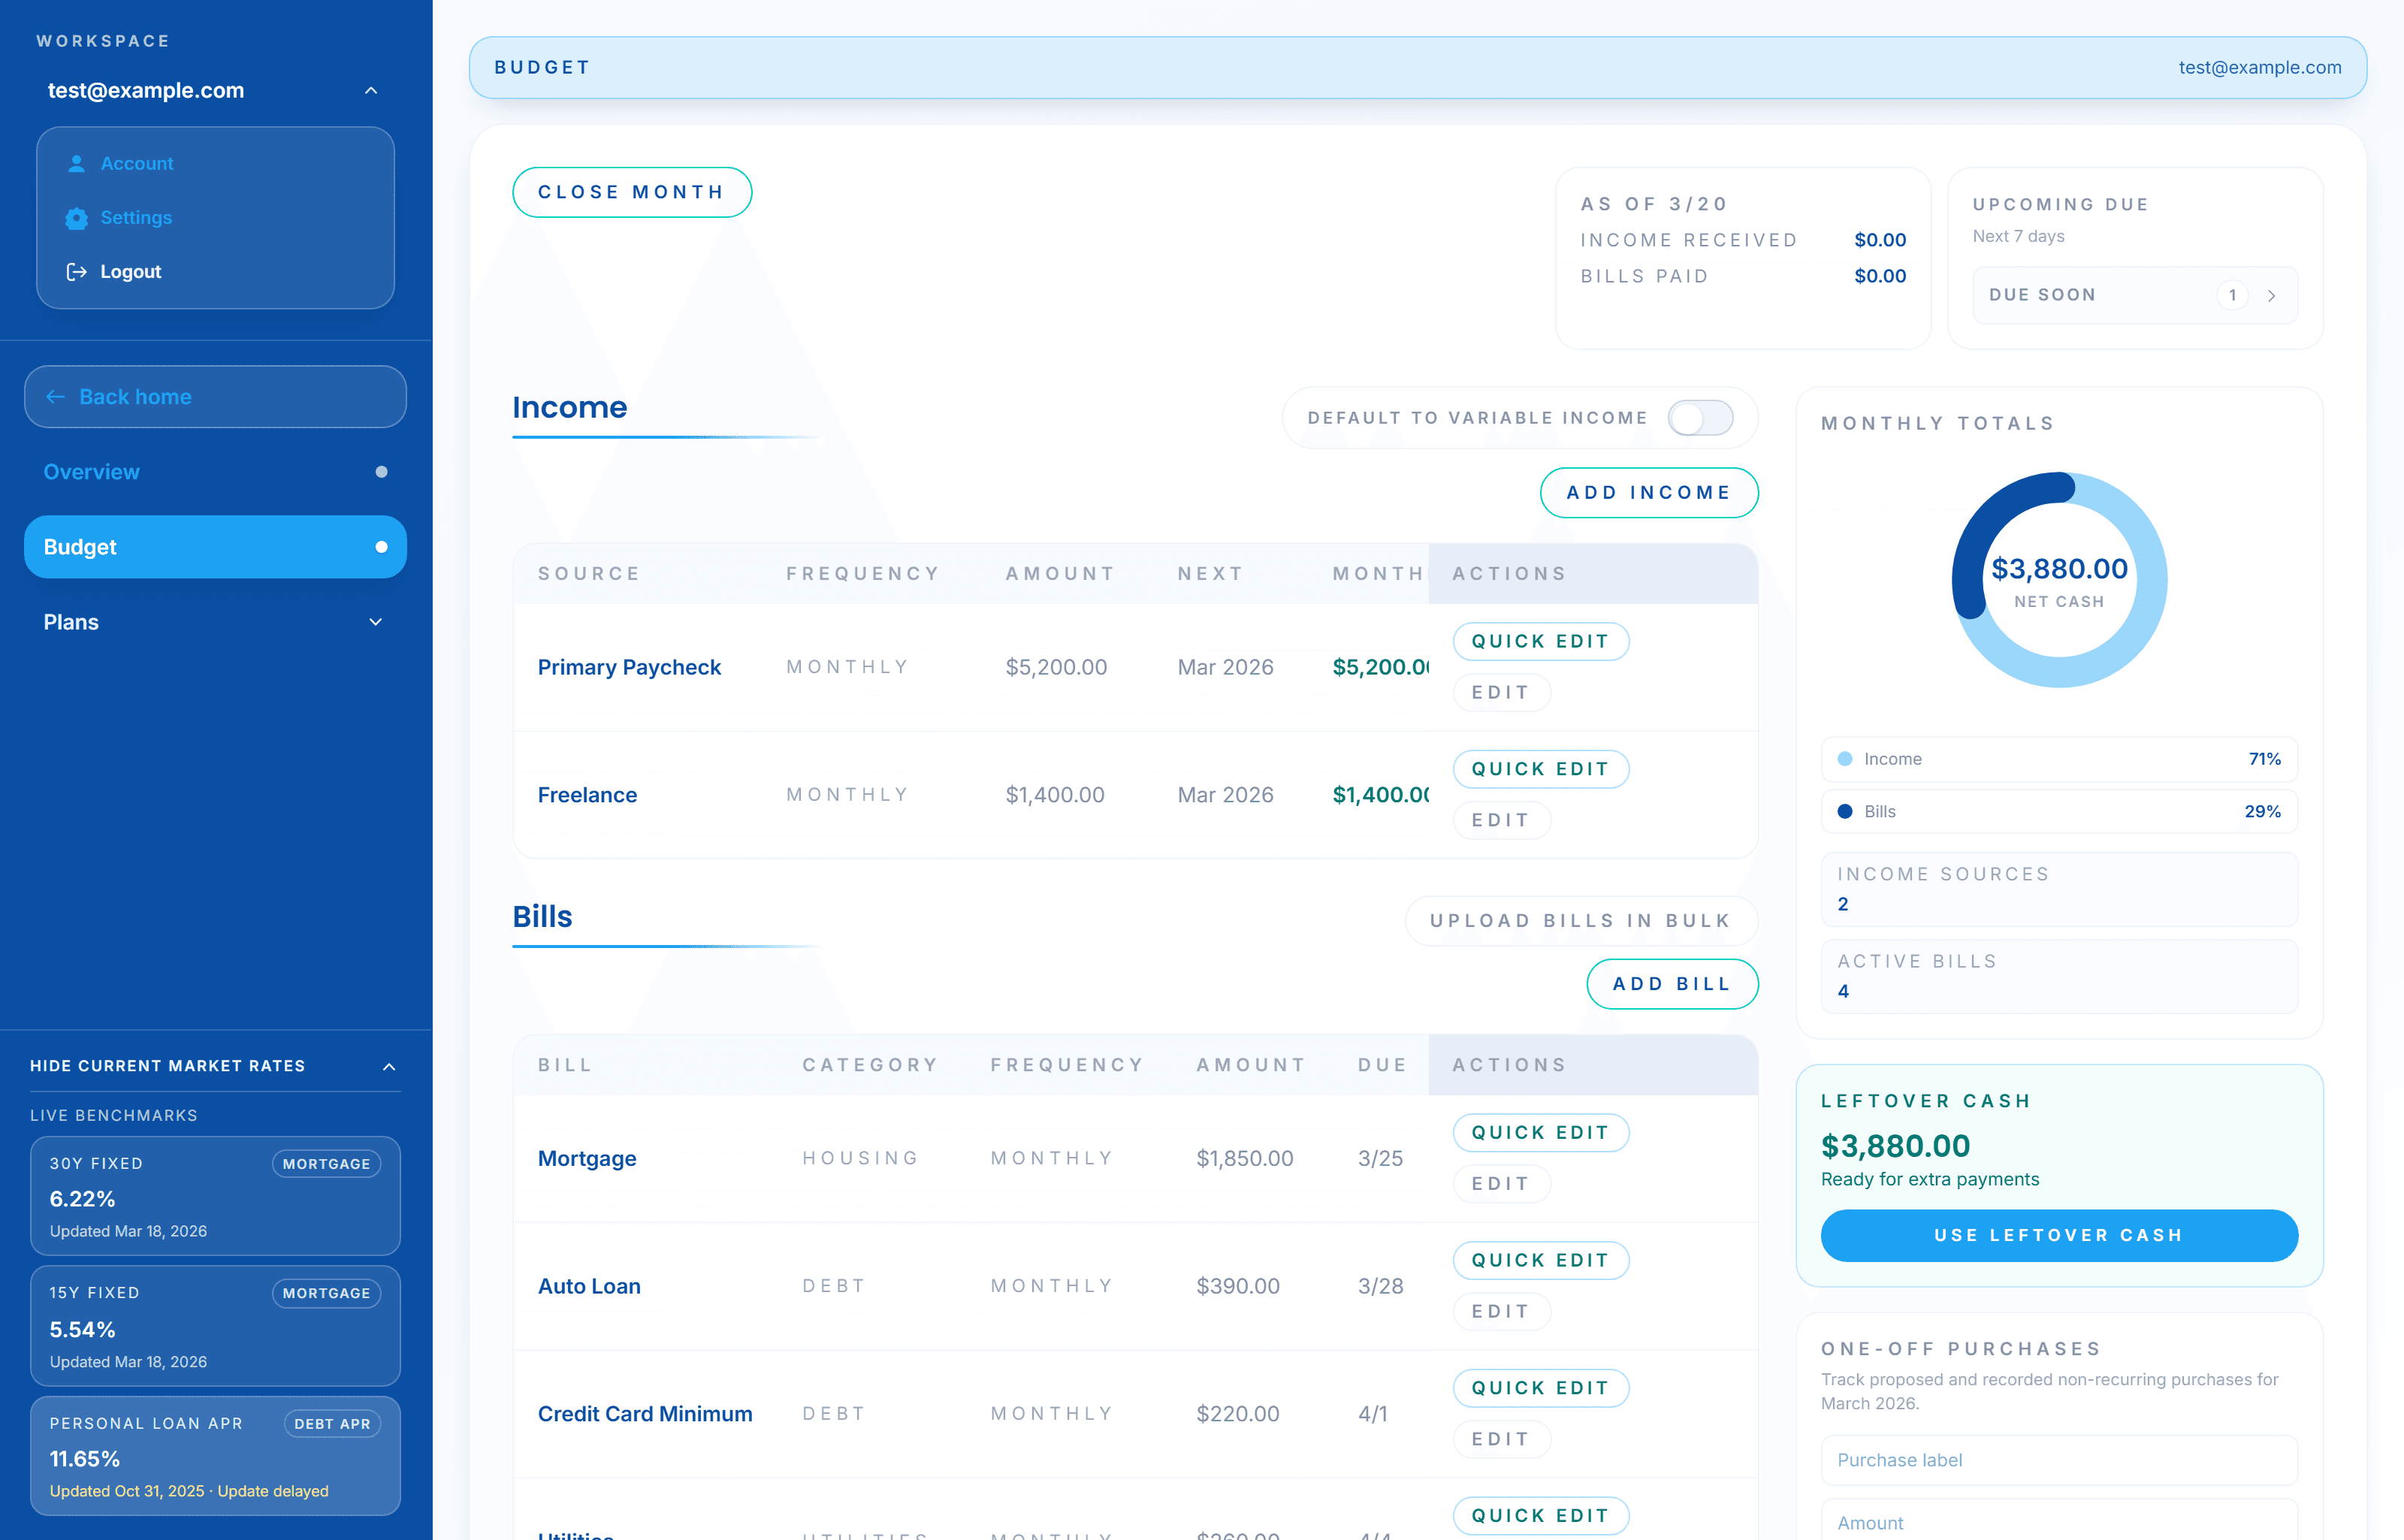Click the Add Bill button
2404x1540 pixels.
(1671, 984)
